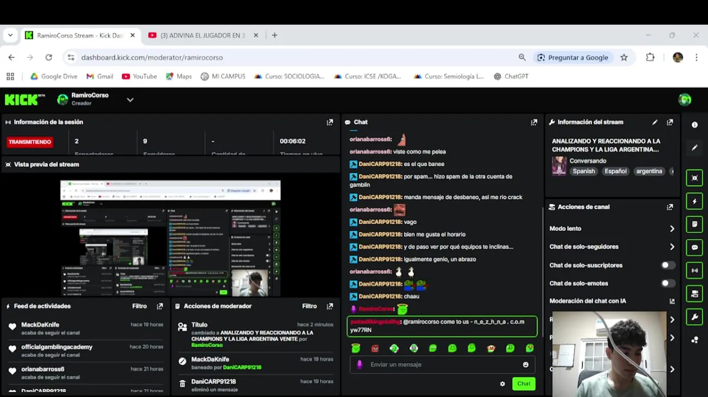This screenshot has width=708, height=397.
Task: Toggle Chat de solo-suscriptores switch
Action: click(x=668, y=265)
